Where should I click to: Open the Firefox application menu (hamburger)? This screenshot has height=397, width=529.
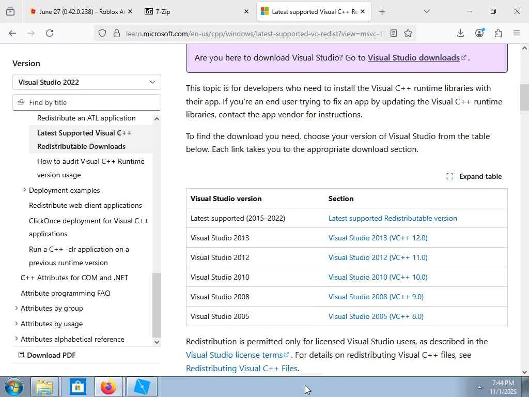pos(517,33)
